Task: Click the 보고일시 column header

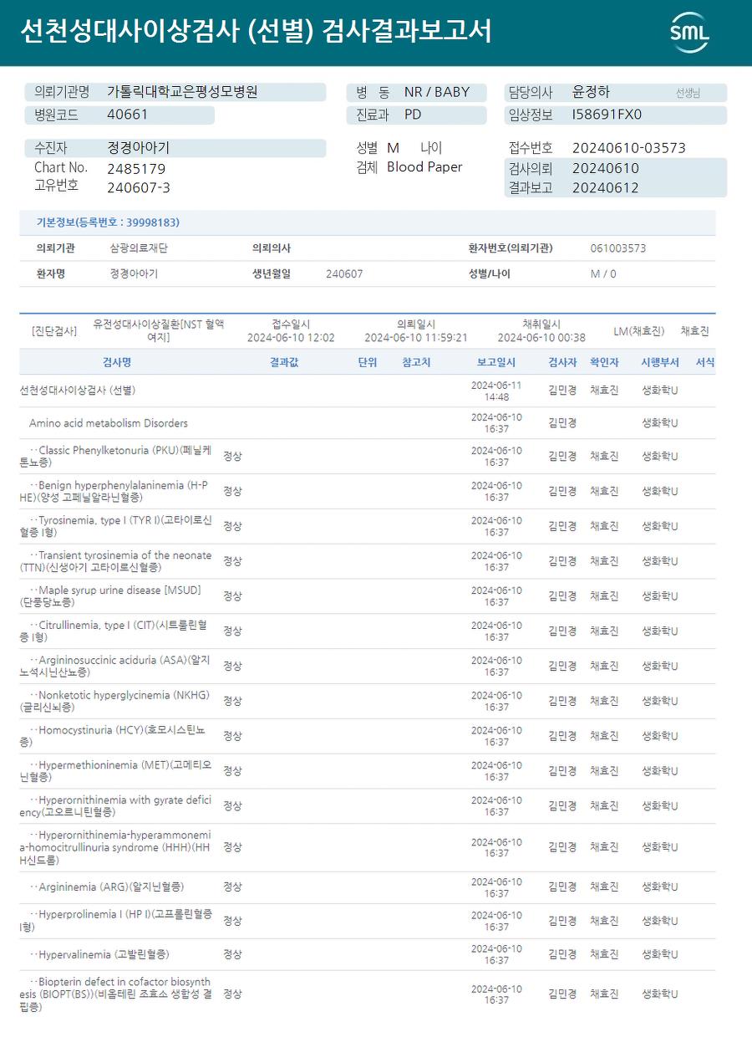Action: pyautogui.click(x=496, y=362)
